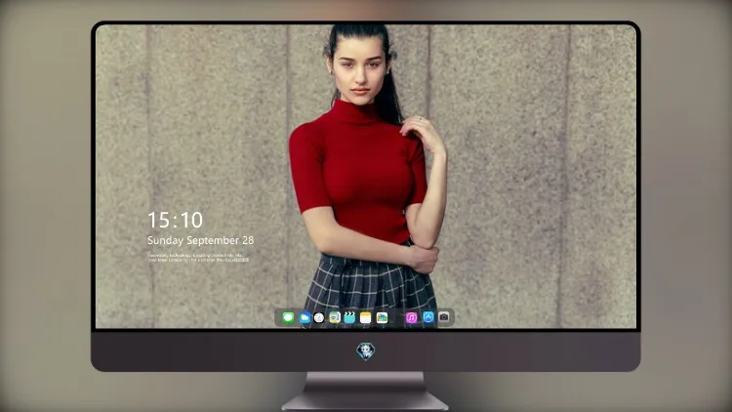Open the Weather app in the dock
This screenshot has width=732, height=412.
click(x=305, y=317)
